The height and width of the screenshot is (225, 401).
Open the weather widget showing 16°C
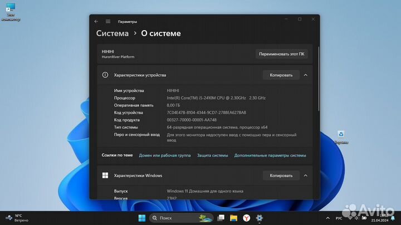tap(17, 218)
